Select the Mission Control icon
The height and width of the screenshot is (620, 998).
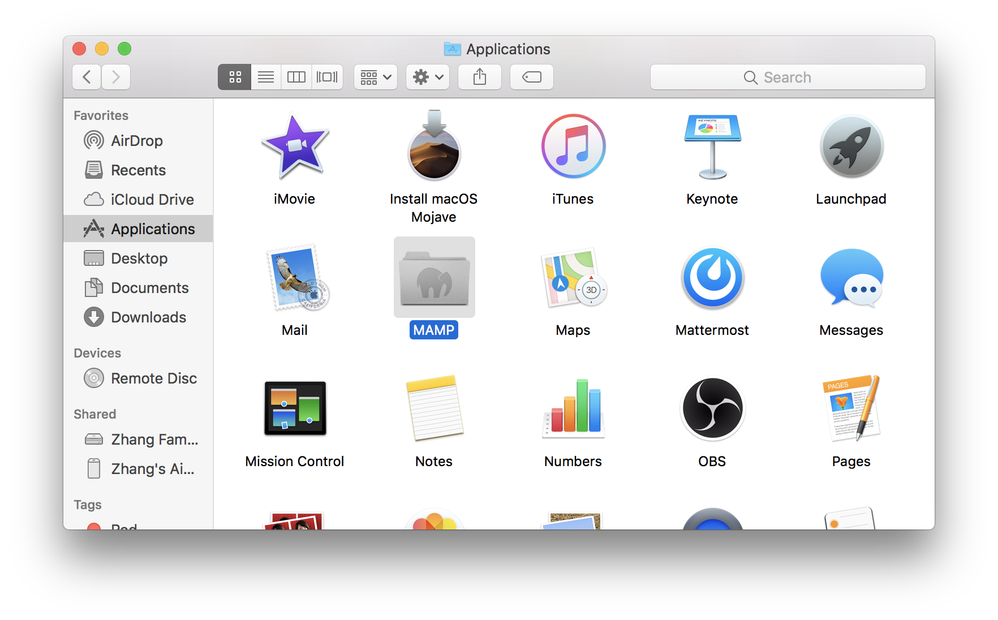(x=295, y=409)
